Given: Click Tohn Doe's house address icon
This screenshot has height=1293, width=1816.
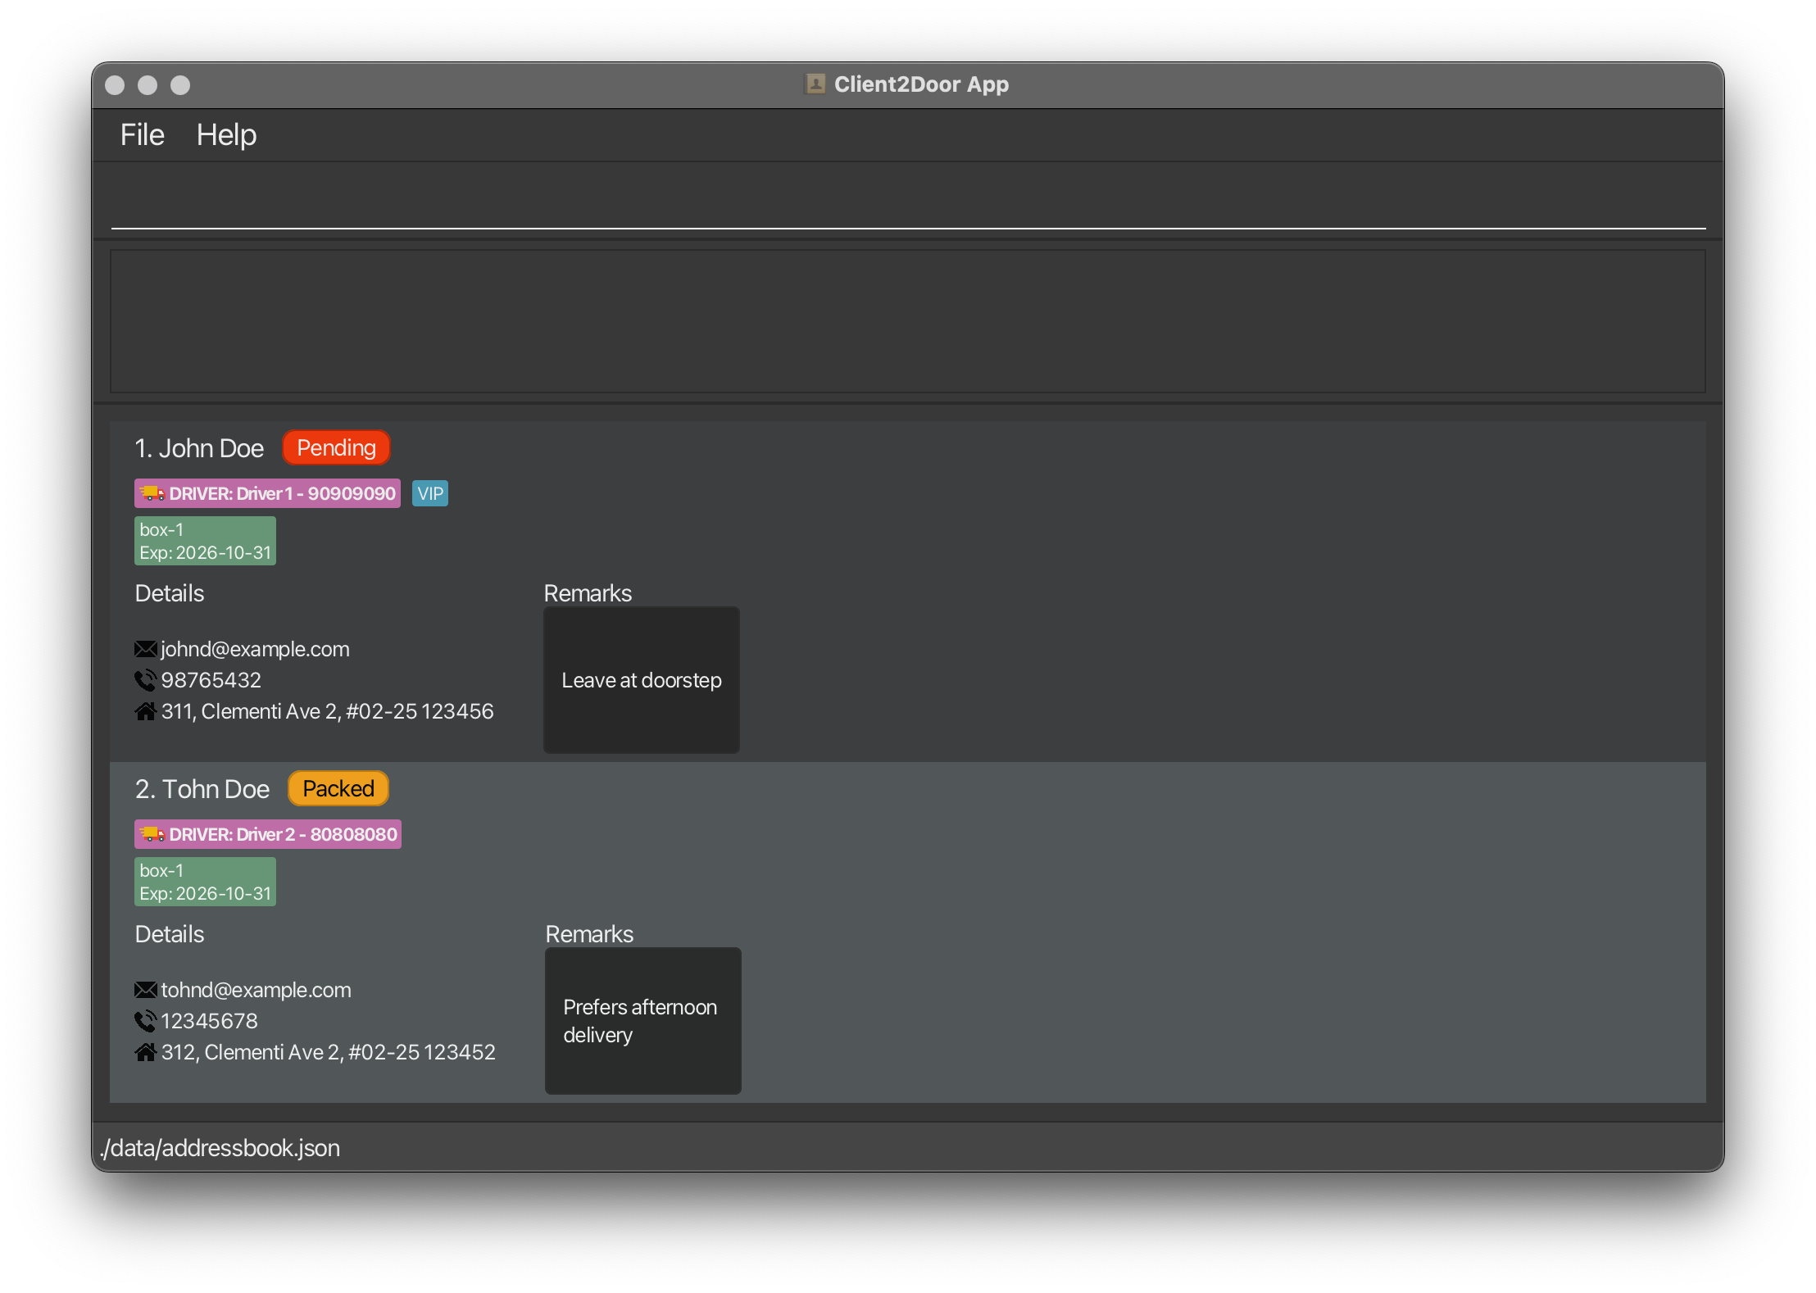Looking at the screenshot, I should (146, 1052).
